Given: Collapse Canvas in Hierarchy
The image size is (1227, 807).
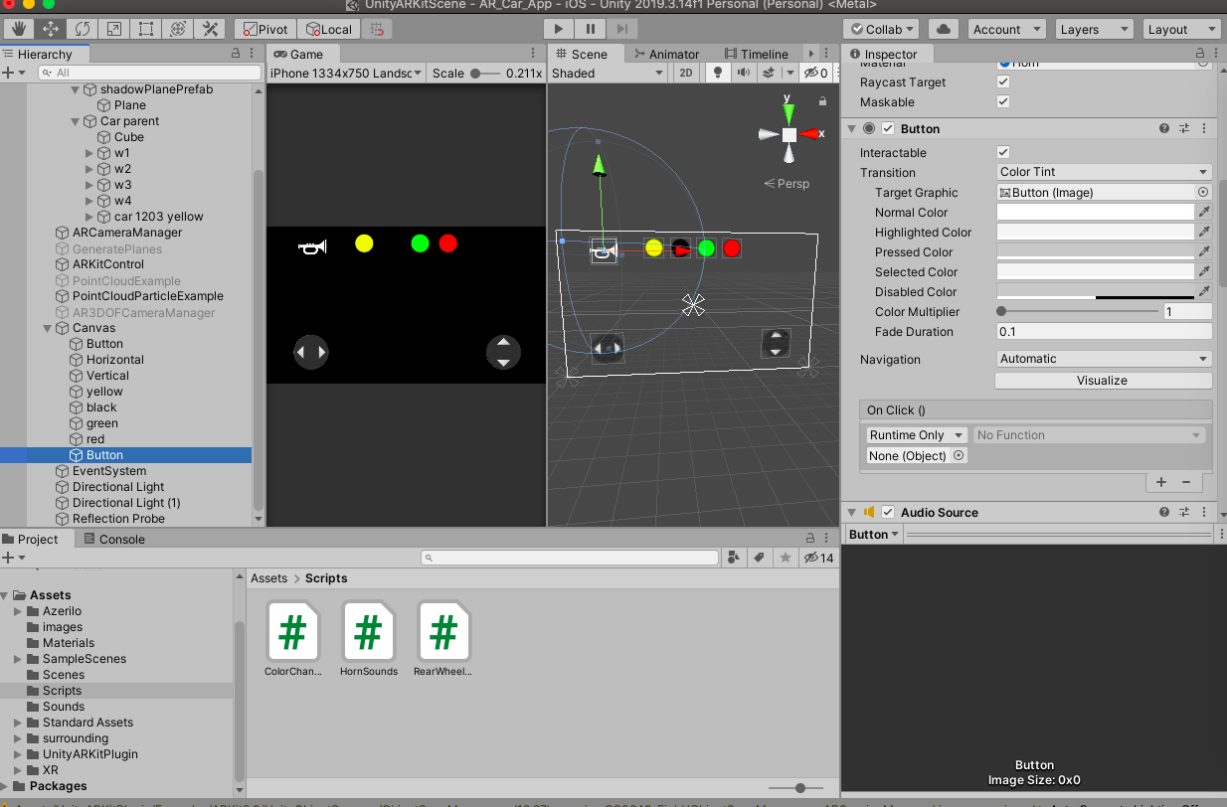Looking at the screenshot, I should pyautogui.click(x=47, y=328).
